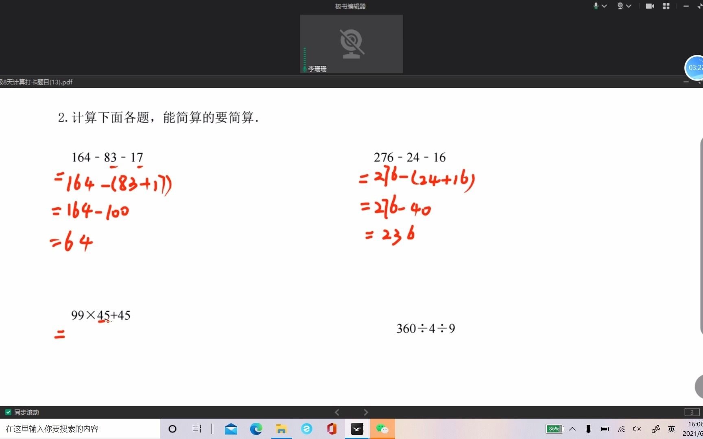Click the 86% battery indicator

555,429
